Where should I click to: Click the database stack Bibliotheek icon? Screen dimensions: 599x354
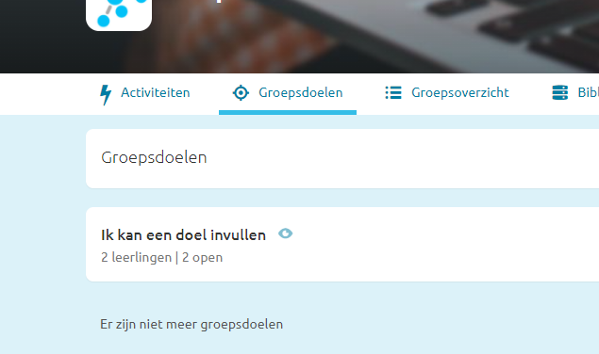pyautogui.click(x=560, y=92)
